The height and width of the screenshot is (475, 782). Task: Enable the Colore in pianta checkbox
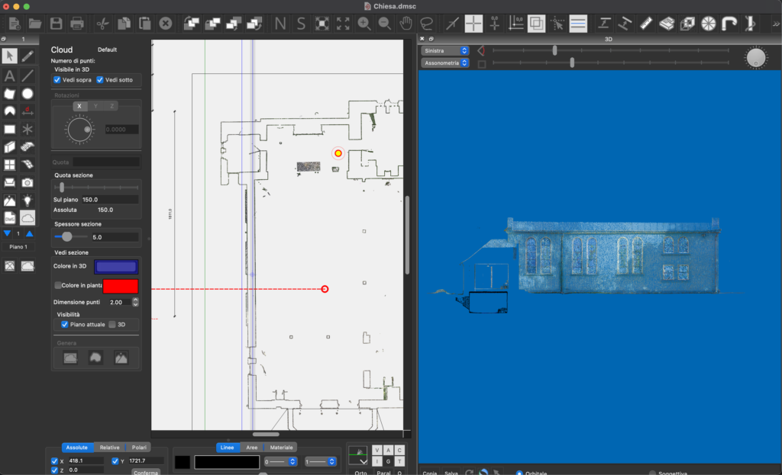click(58, 285)
